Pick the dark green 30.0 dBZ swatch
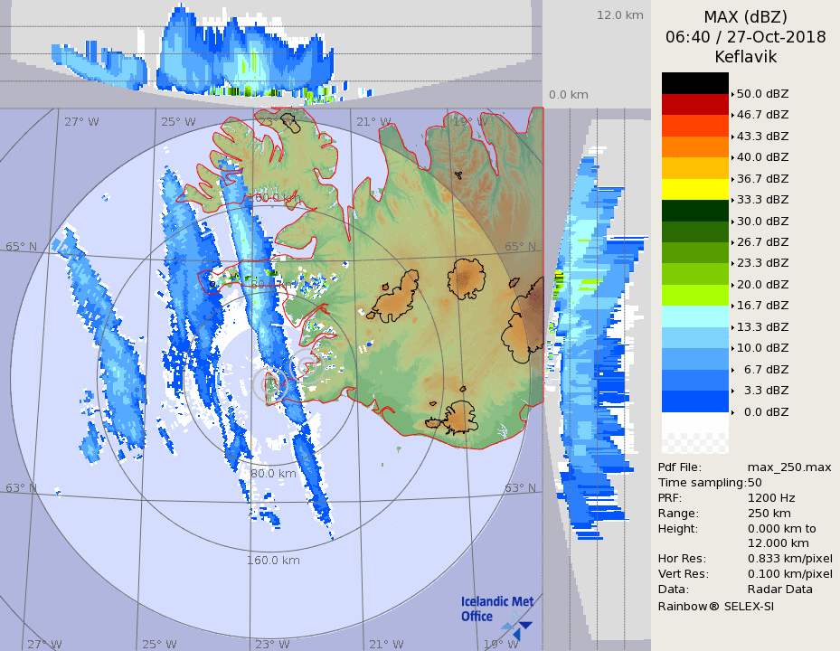Viewport: 840px width, 651px height. click(x=694, y=211)
